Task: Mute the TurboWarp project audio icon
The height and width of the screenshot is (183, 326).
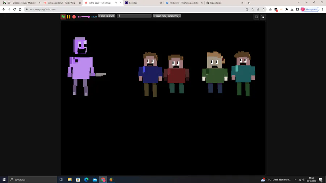Action: coord(79,17)
